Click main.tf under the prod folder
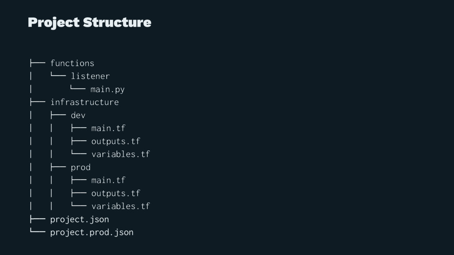 108,180
